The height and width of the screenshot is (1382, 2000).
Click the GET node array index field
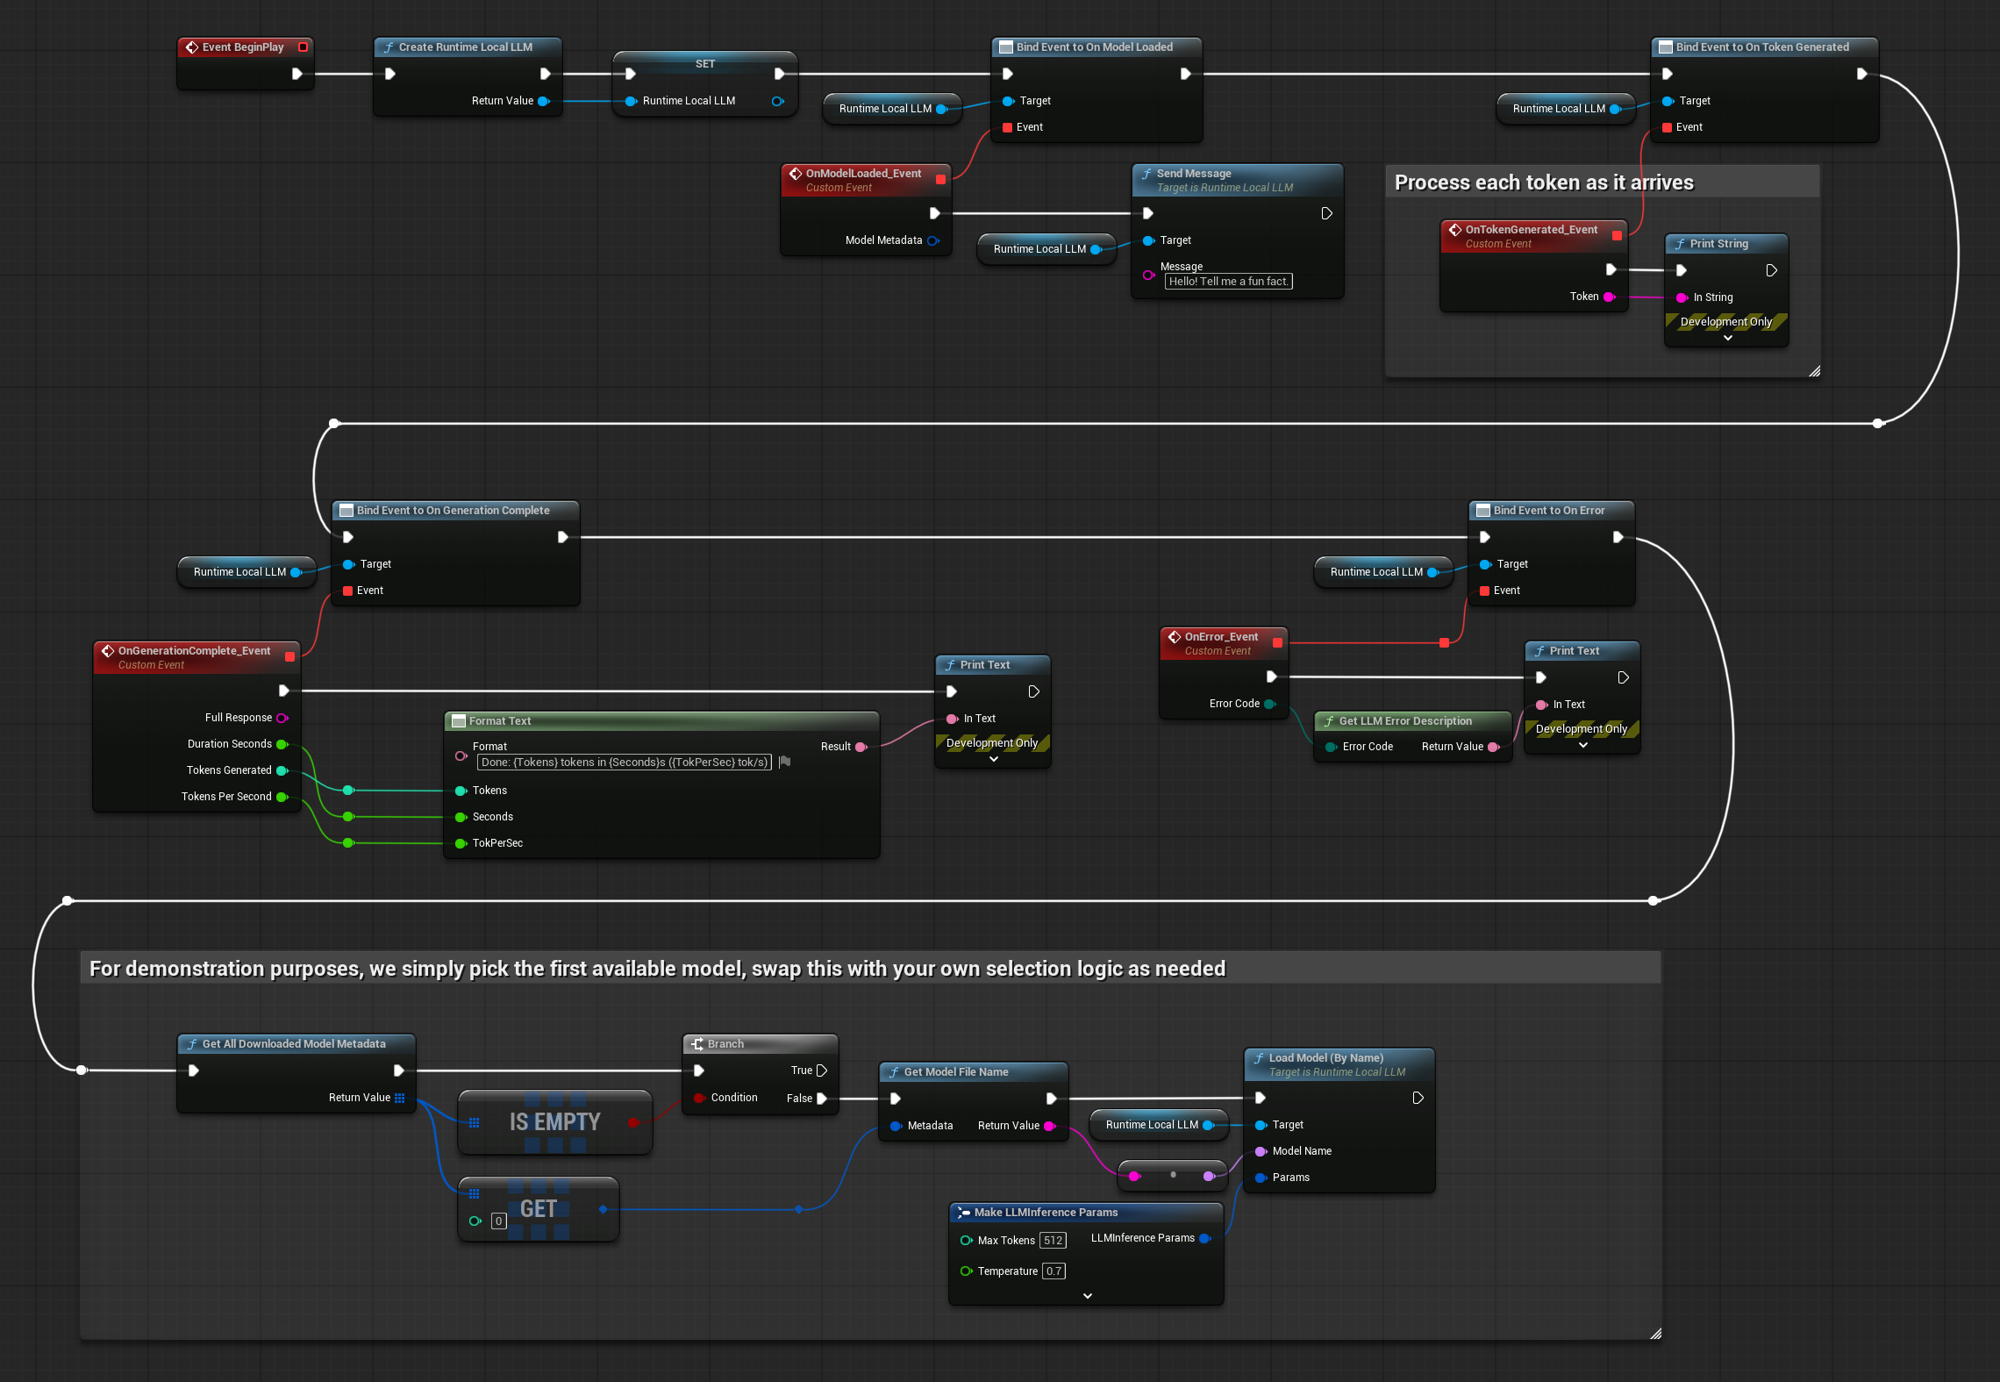click(x=497, y=1221)
